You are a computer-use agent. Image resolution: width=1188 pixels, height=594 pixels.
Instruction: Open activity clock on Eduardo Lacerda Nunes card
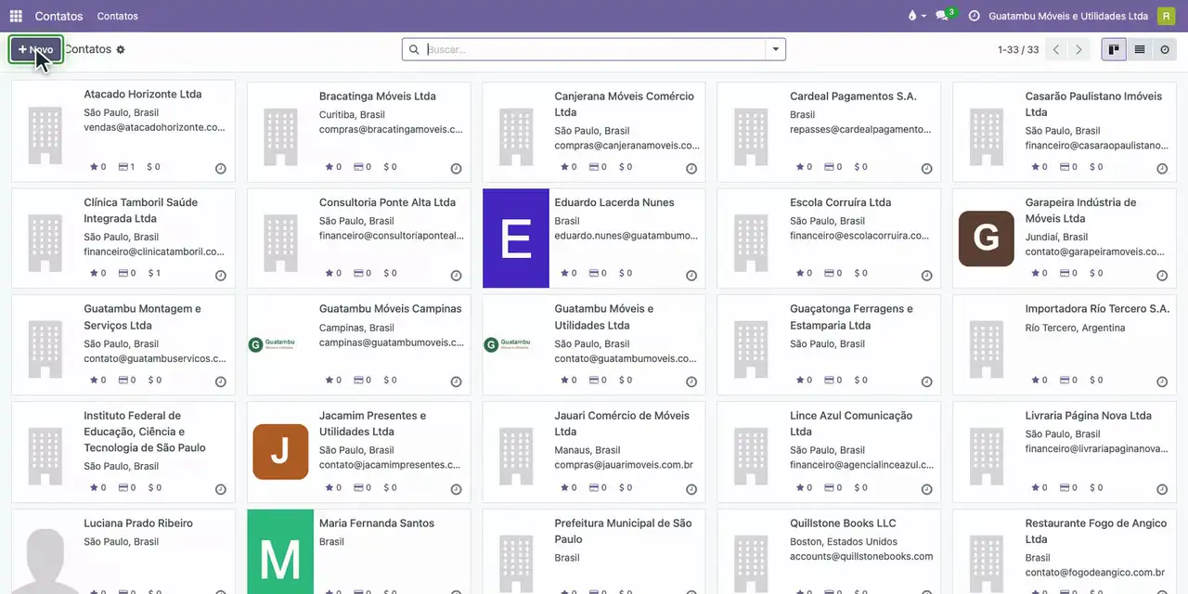(691, 276)
